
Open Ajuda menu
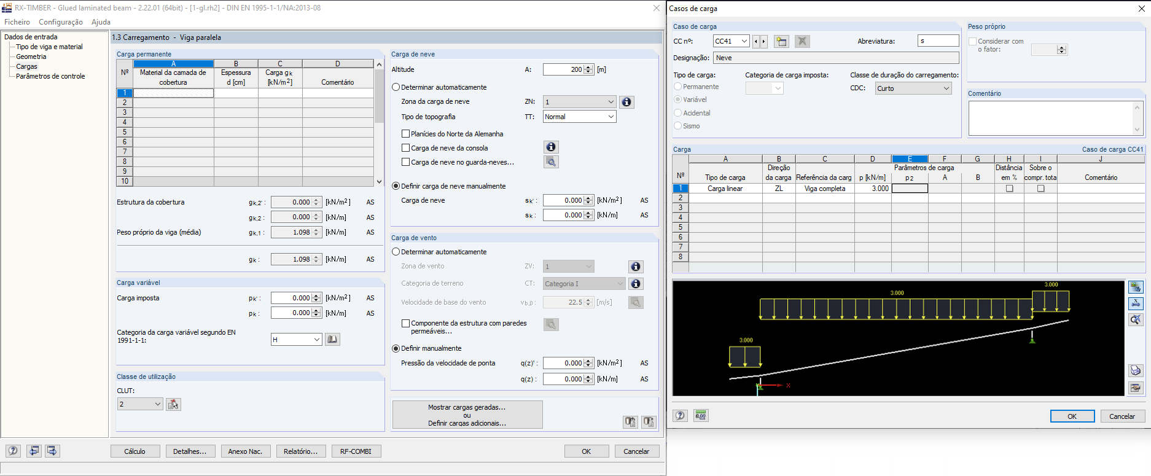click(101, 22)
